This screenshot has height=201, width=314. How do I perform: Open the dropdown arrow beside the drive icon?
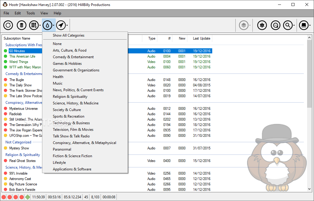point(310,25)
